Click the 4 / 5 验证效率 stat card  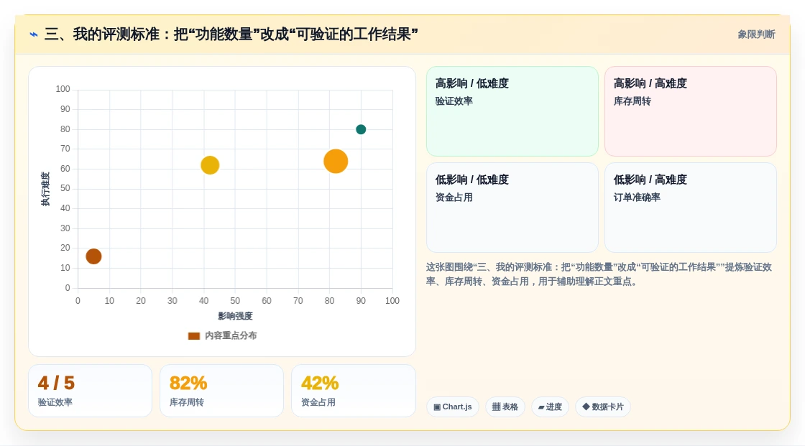91,391
